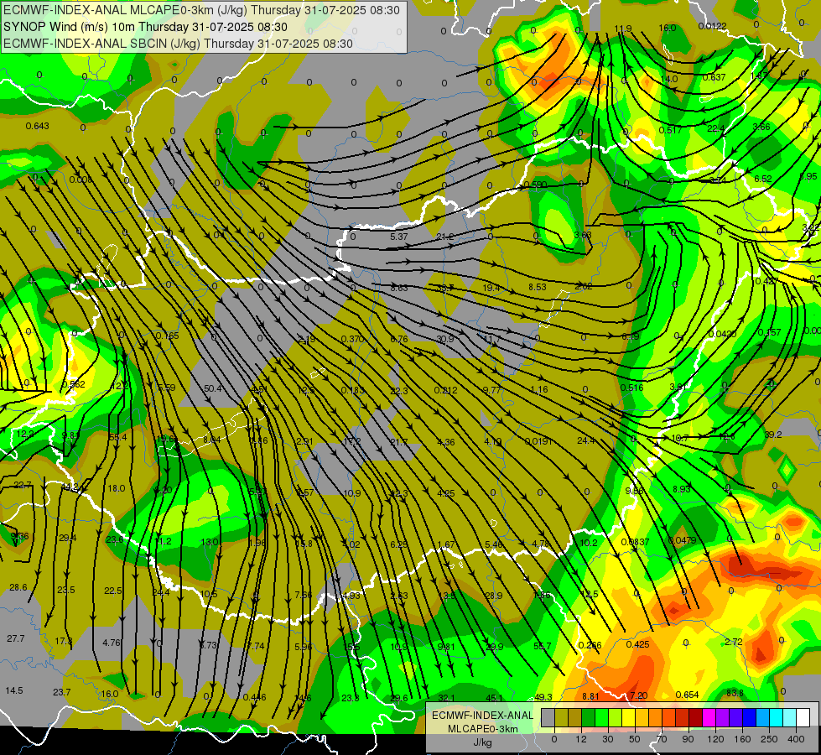Click the map value '6.52'
Screen dimensions: 821x755
(x=763, y=179)
